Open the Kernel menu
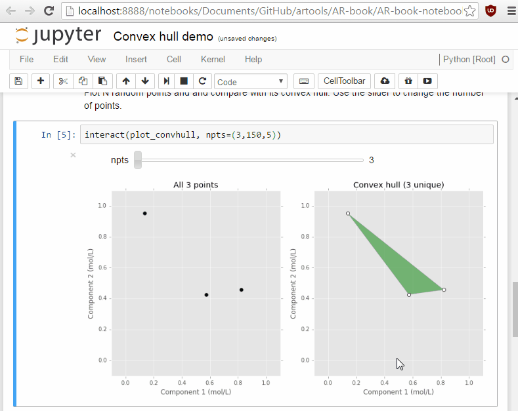The image size is (518, 411). (213, 59)
